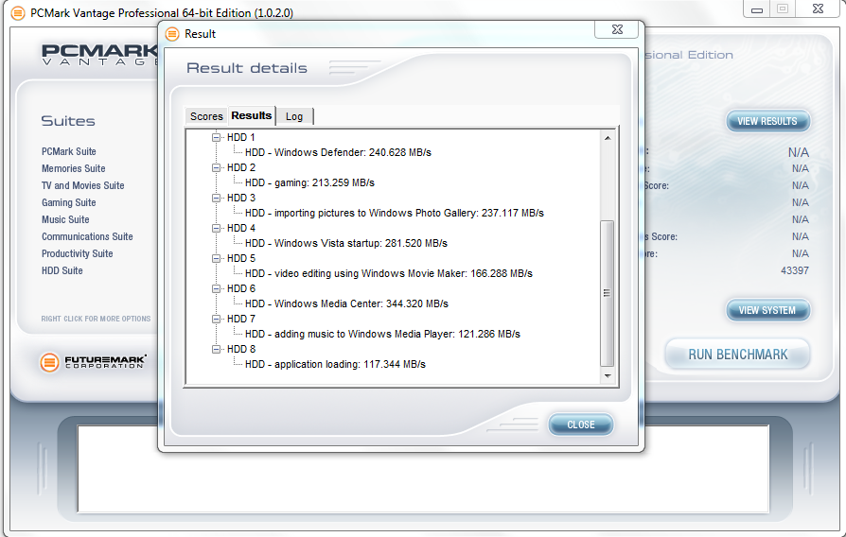Collapse the HDD 4 tree node
Screen dimensions: 846x537
point(216,228)
